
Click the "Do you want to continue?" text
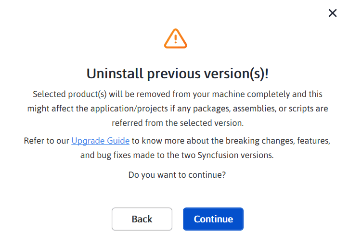[x=177, y=175]
